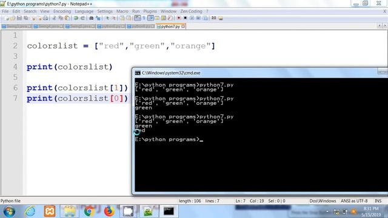
Task: Open the Run menu
Action: pyautogui.click(x=136, y=12)
